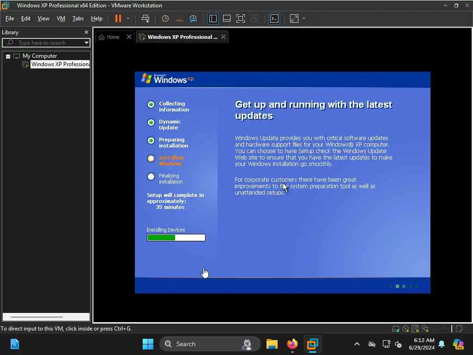The width and height of the screenshot is (473, 355).
Task: Open the File menu
Action: tap(10, 18)
